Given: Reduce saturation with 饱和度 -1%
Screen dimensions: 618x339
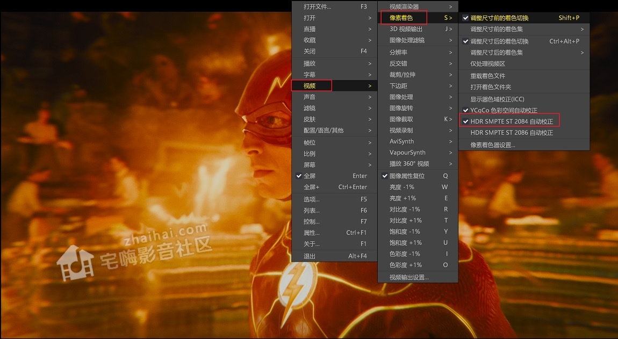Looking at the screenshot, I should tap(418, 232).
